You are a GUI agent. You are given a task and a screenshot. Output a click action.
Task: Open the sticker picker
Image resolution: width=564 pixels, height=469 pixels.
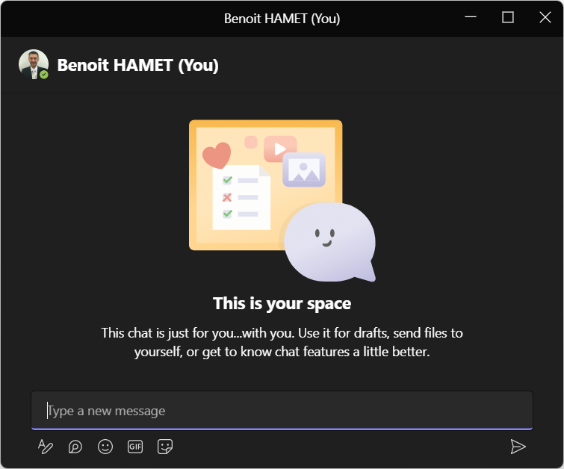pos(165,447)
